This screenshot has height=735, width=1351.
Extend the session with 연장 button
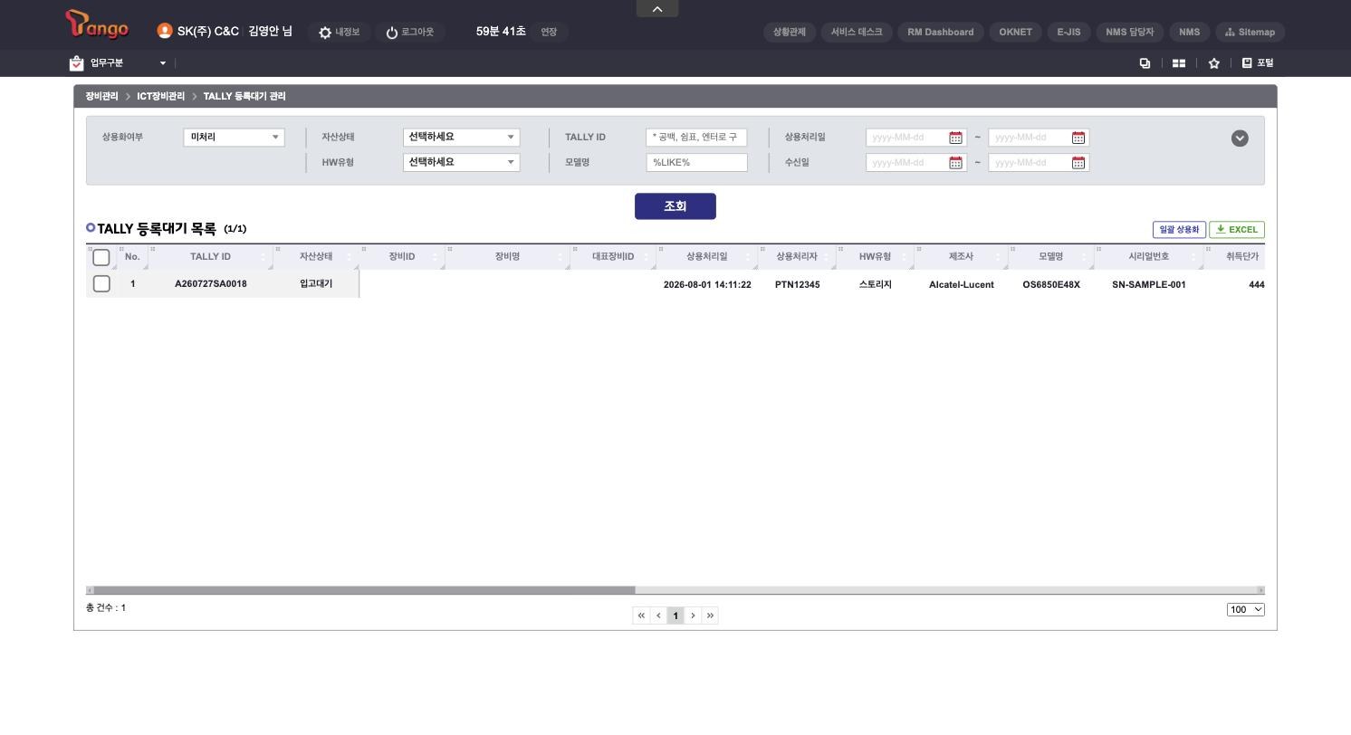tap(549, 32)
